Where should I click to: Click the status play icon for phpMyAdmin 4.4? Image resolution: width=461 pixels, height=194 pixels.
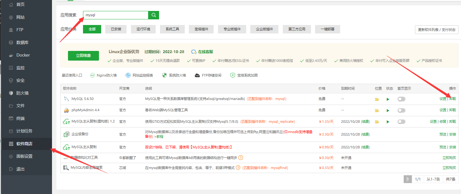pyautogui.click(x=388, y=111)
